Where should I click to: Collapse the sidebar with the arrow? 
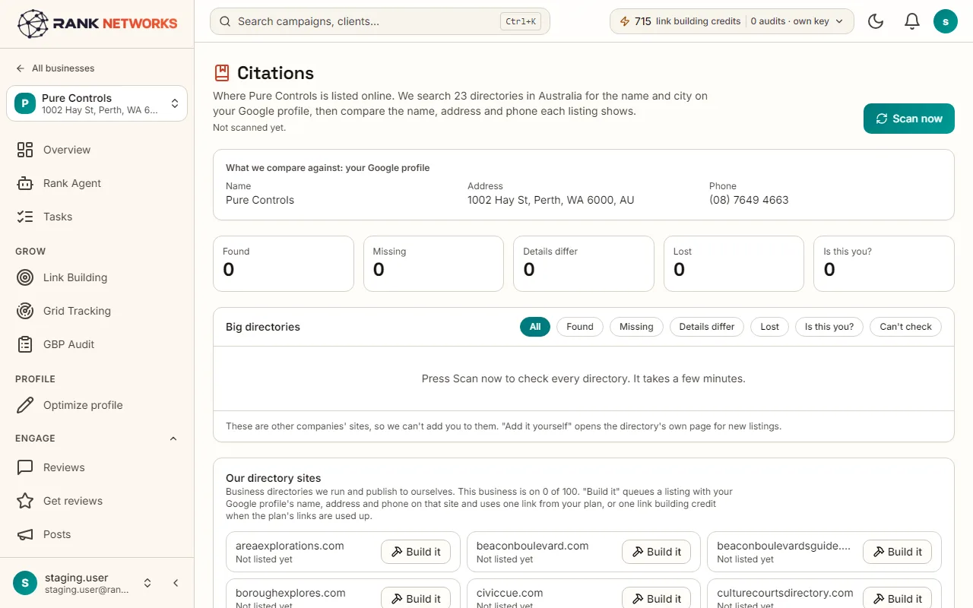[176, 583]
